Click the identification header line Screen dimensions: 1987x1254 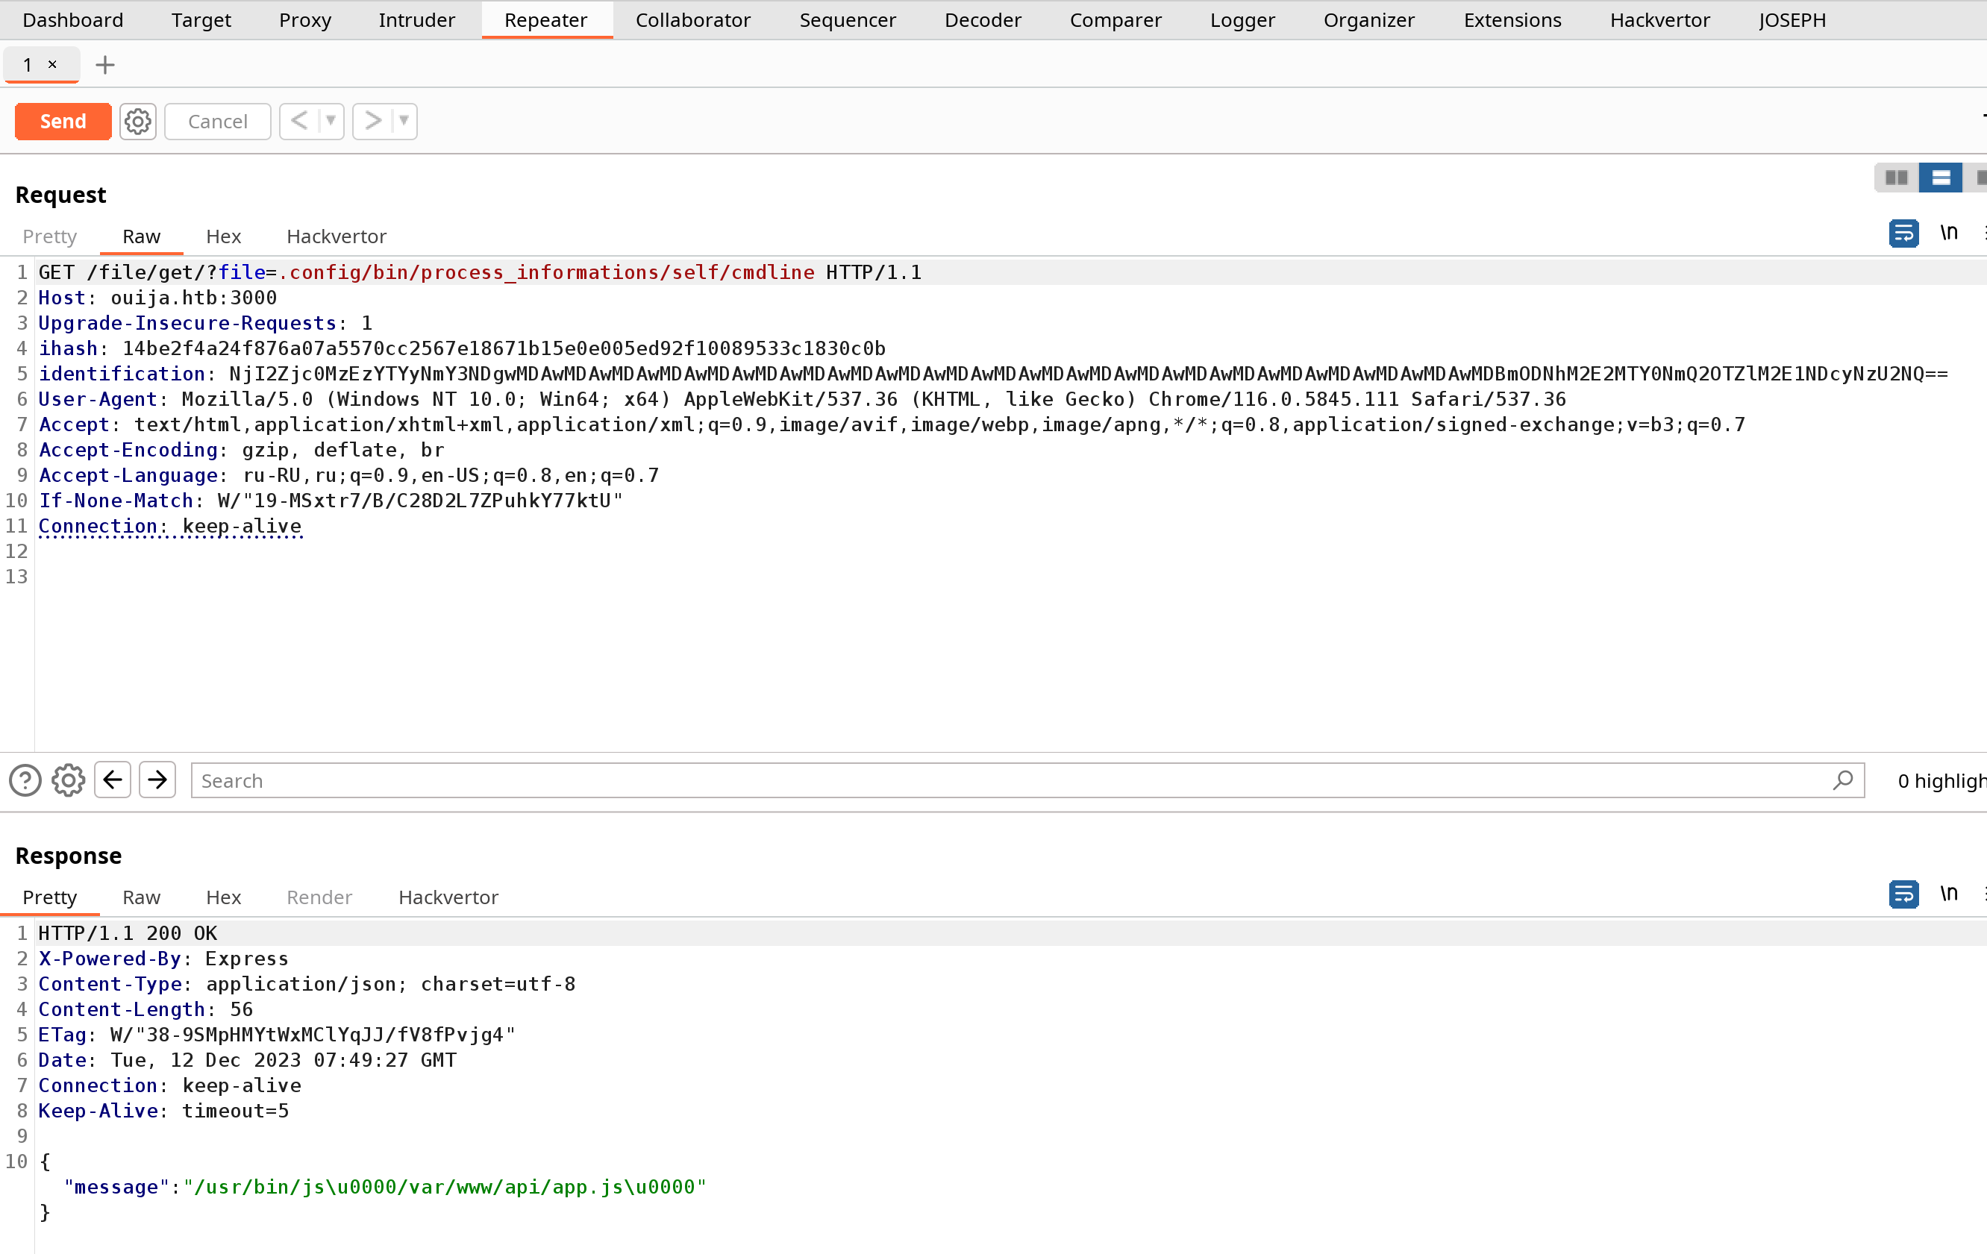pyautogui.click(x=994, y=374)
